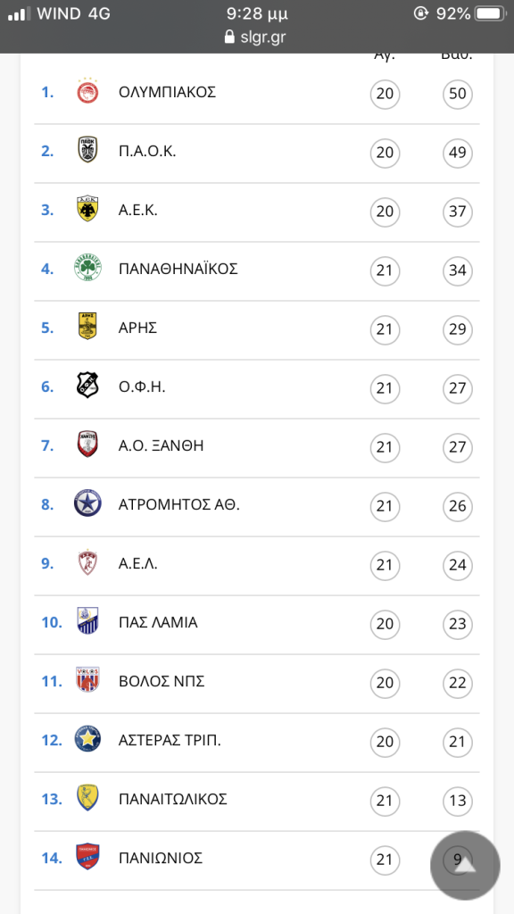The image size is (514, 914).
Task: Tap the ΑΡΗΣ yellow crest
Action: pyautogui.click(x=87, y=327)
